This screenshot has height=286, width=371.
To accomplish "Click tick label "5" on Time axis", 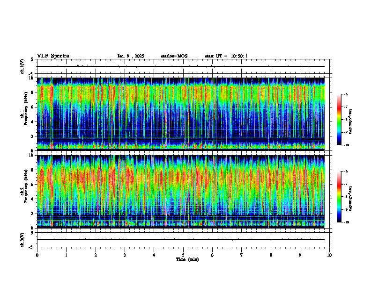I will tap(183, 255).
